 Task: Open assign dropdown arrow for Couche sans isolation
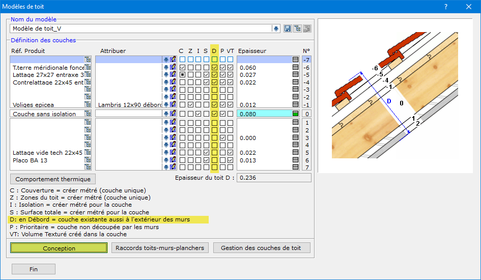coord(166,114)
